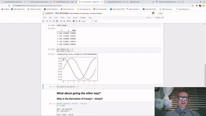
Task: Click the plt.plot(x,np.cos(x)) code cell
Action: tap(109, 87)
